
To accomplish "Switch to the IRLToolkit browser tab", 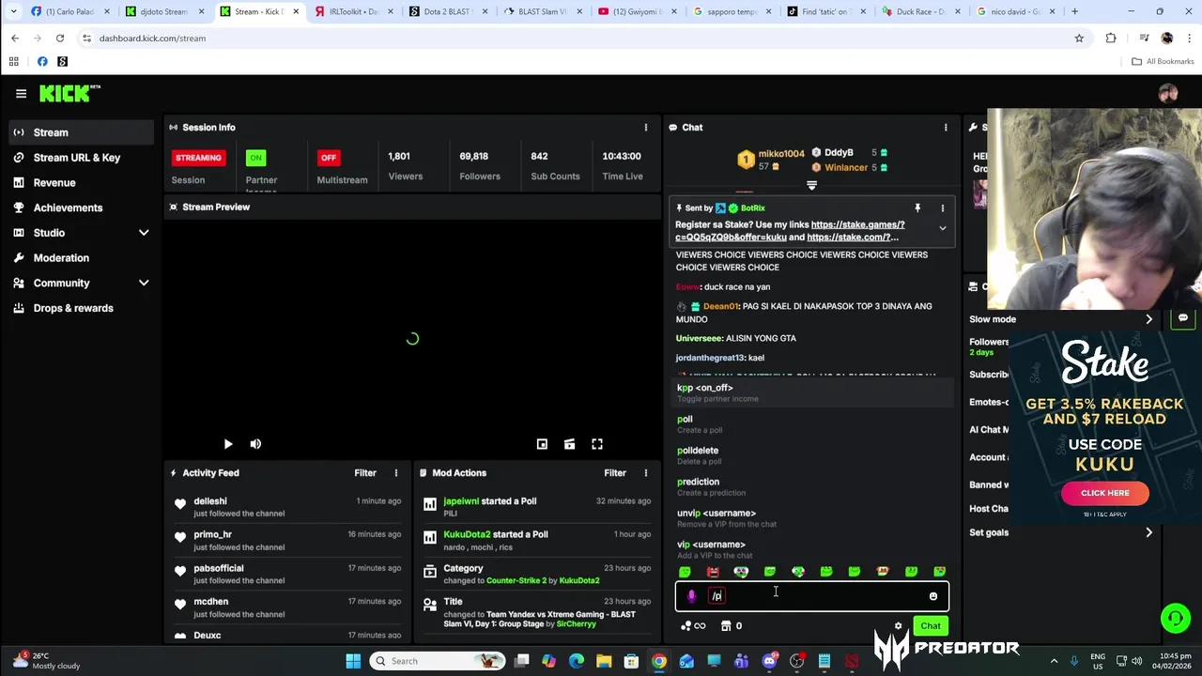I will pyautogui.click(x=353, y=11).
